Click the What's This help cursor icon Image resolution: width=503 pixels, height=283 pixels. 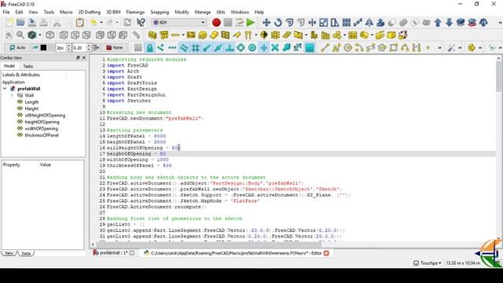click(141, 23)
